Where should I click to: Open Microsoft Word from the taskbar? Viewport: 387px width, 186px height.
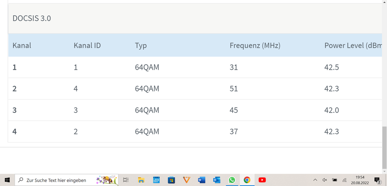click(202, 180)
